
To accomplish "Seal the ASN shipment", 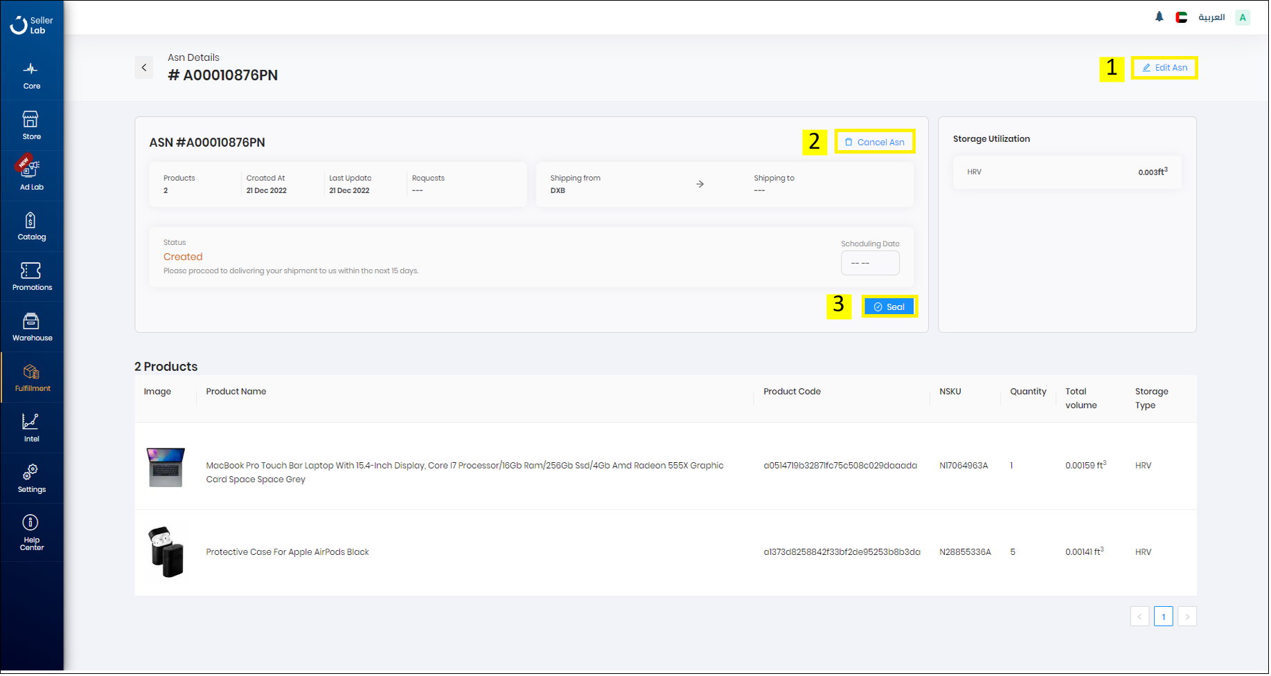I will point(889,306).
